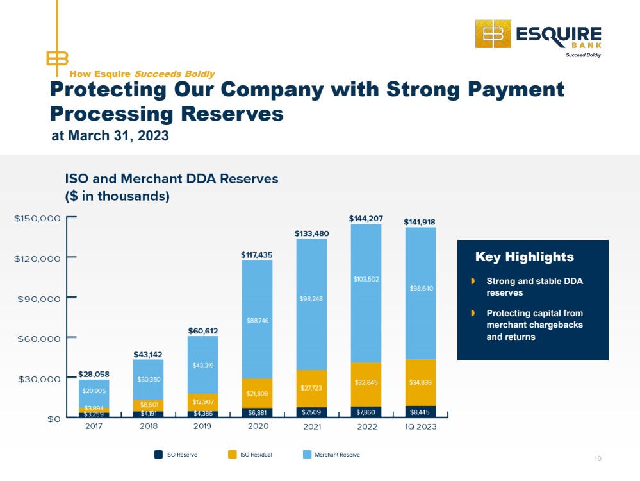640x481 pixels.
Task: Click the $6,881 ISO reserve segment
Action: point(257,413)
